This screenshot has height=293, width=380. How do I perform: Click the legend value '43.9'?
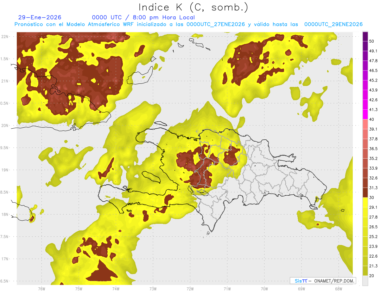(373, 90)
